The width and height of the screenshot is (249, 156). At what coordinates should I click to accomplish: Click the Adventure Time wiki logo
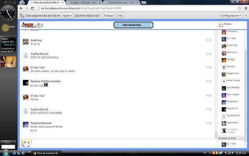(32, 25)
